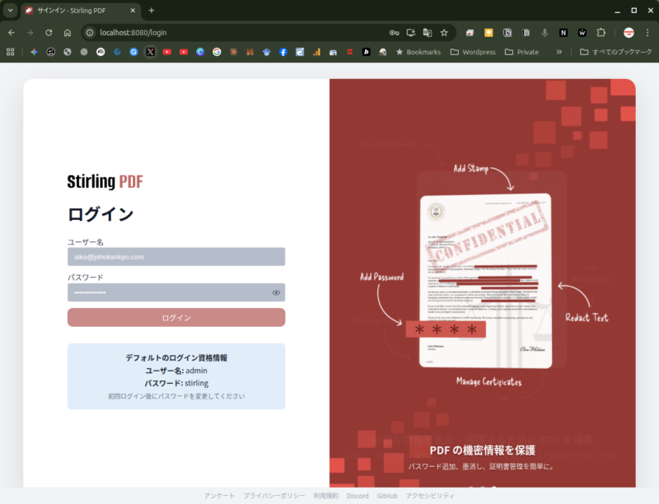
Task: Focus the ユーザー名 input field
Action: tap(176, 257)
